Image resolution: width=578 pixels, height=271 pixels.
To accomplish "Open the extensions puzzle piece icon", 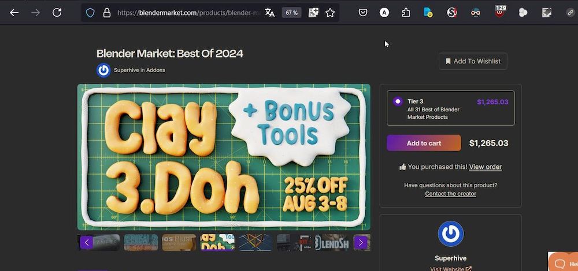I will (x=406, y=13).
